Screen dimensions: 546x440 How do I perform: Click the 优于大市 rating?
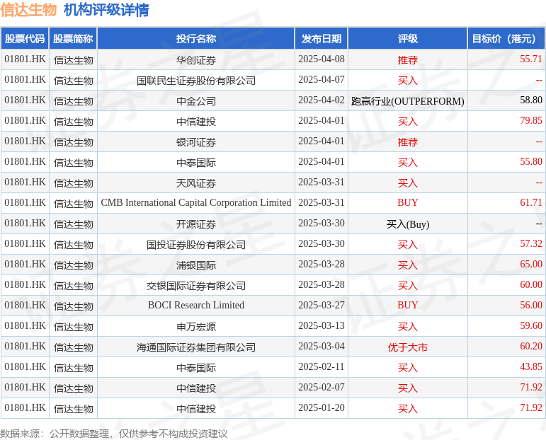pos(408,347)
